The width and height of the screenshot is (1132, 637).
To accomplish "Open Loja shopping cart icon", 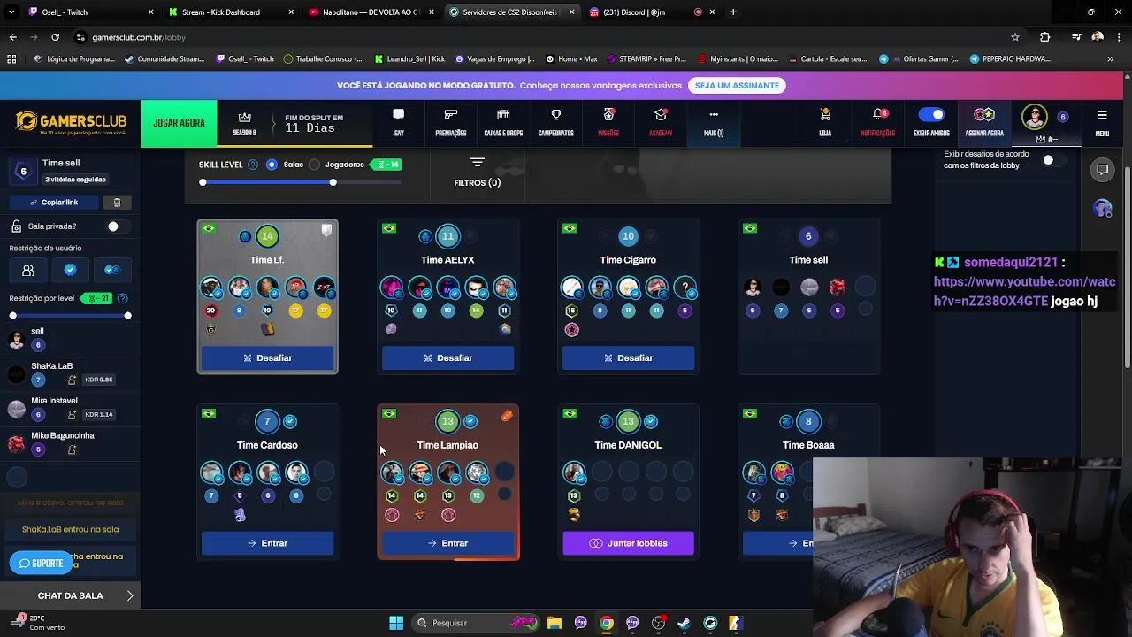I will pyautogui.click(x=825, y=115).
